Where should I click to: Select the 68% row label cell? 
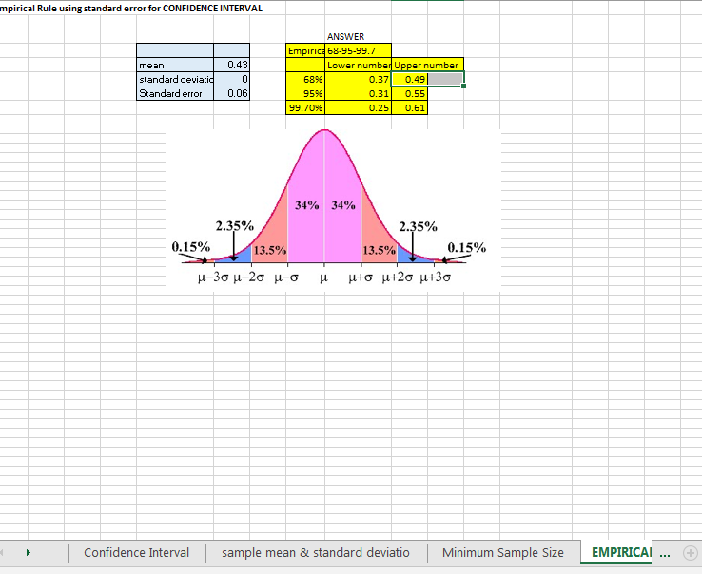click(x=305, y=79)
